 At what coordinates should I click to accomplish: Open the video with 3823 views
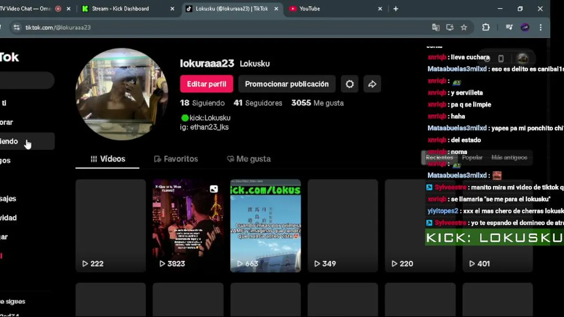pyautogui.click(x=188, y=225)
